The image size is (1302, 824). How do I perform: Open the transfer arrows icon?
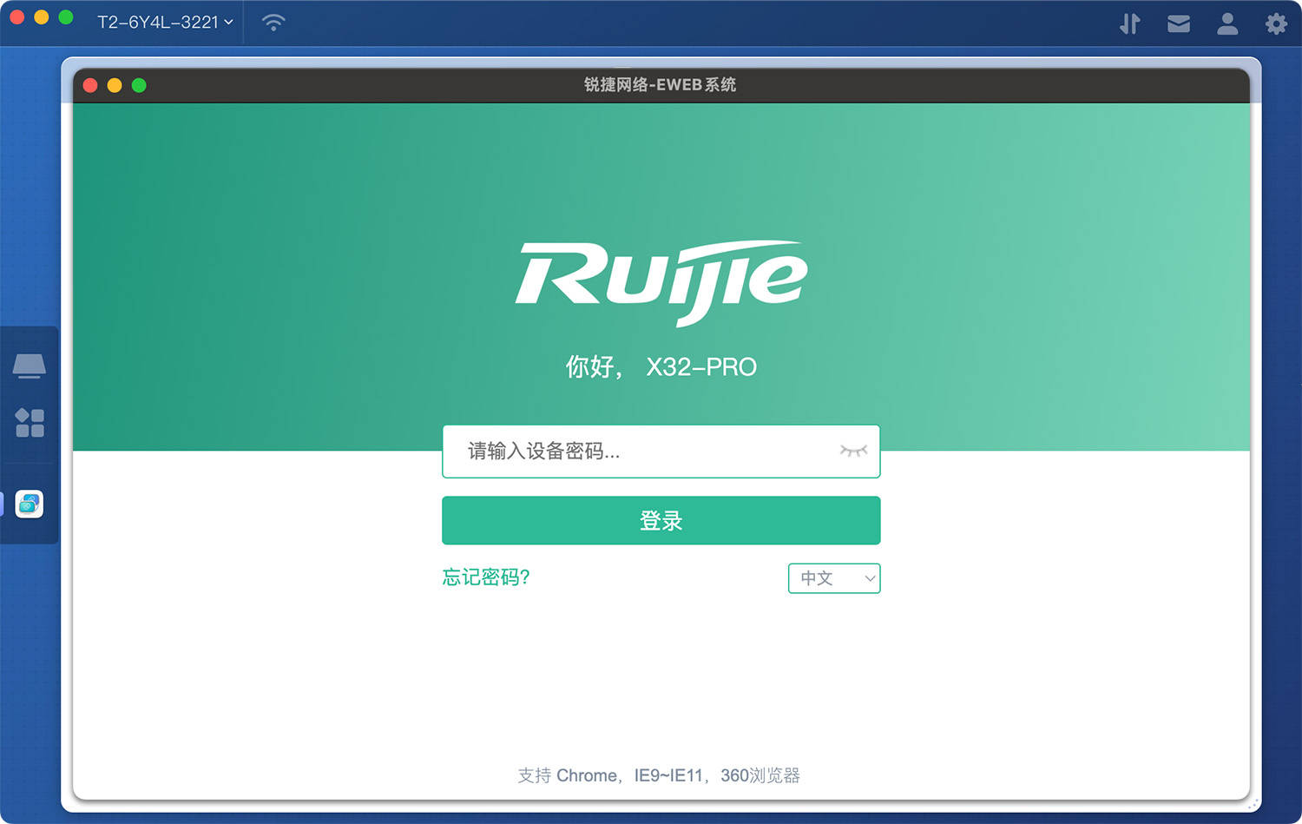(x=1129, y=23)
